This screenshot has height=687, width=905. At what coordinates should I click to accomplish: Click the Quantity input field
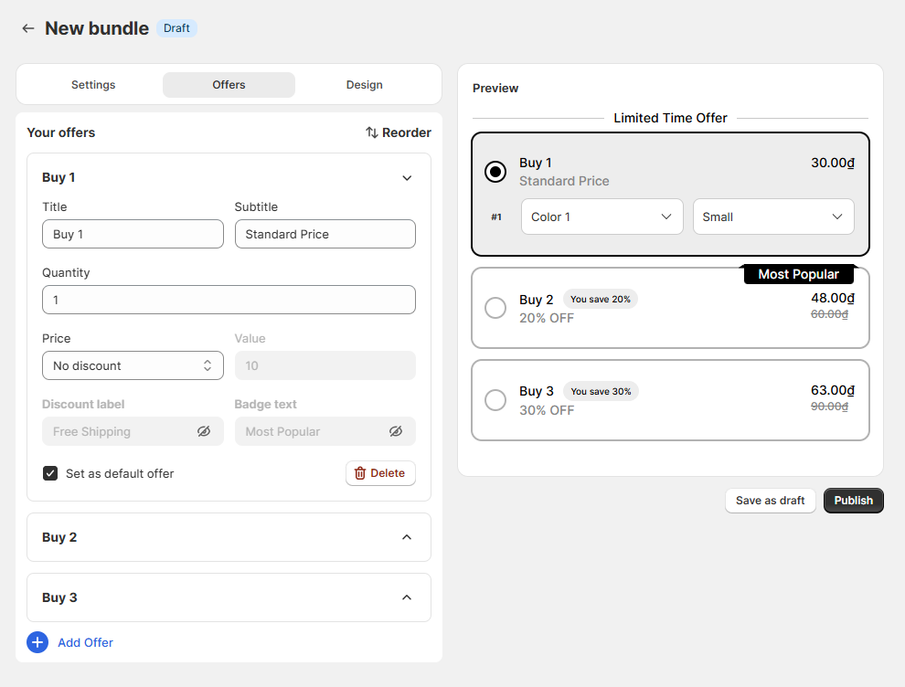point(229,300)
